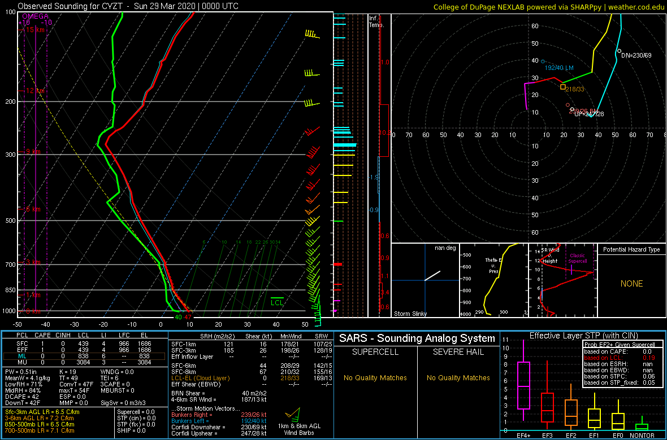Click the 'Classic Supercell' magenta label

(578, 258)
